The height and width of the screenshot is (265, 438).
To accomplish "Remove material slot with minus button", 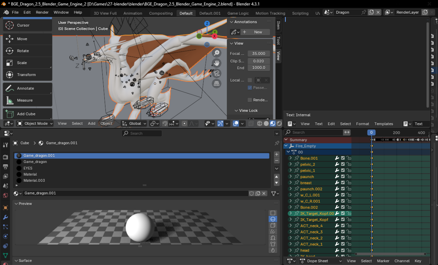I will click(277, 161).
